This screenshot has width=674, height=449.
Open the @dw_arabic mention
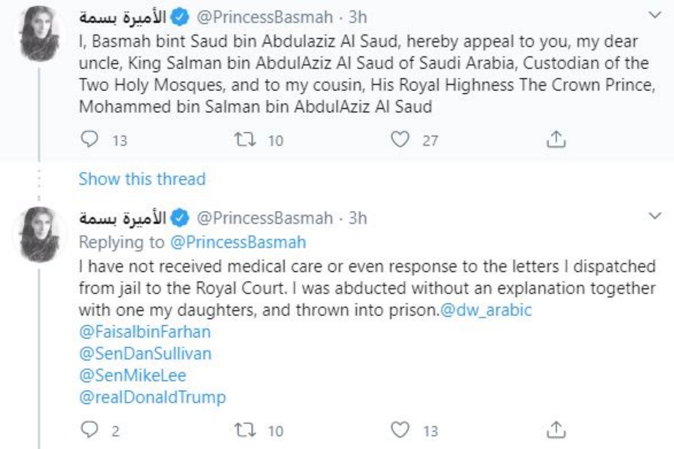(486, 310)
